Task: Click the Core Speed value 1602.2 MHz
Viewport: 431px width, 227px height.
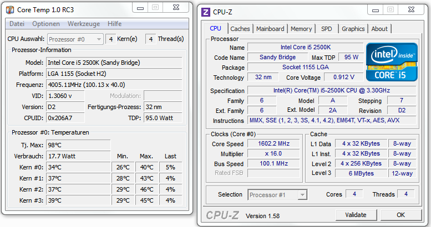Action: click(273, 143)
